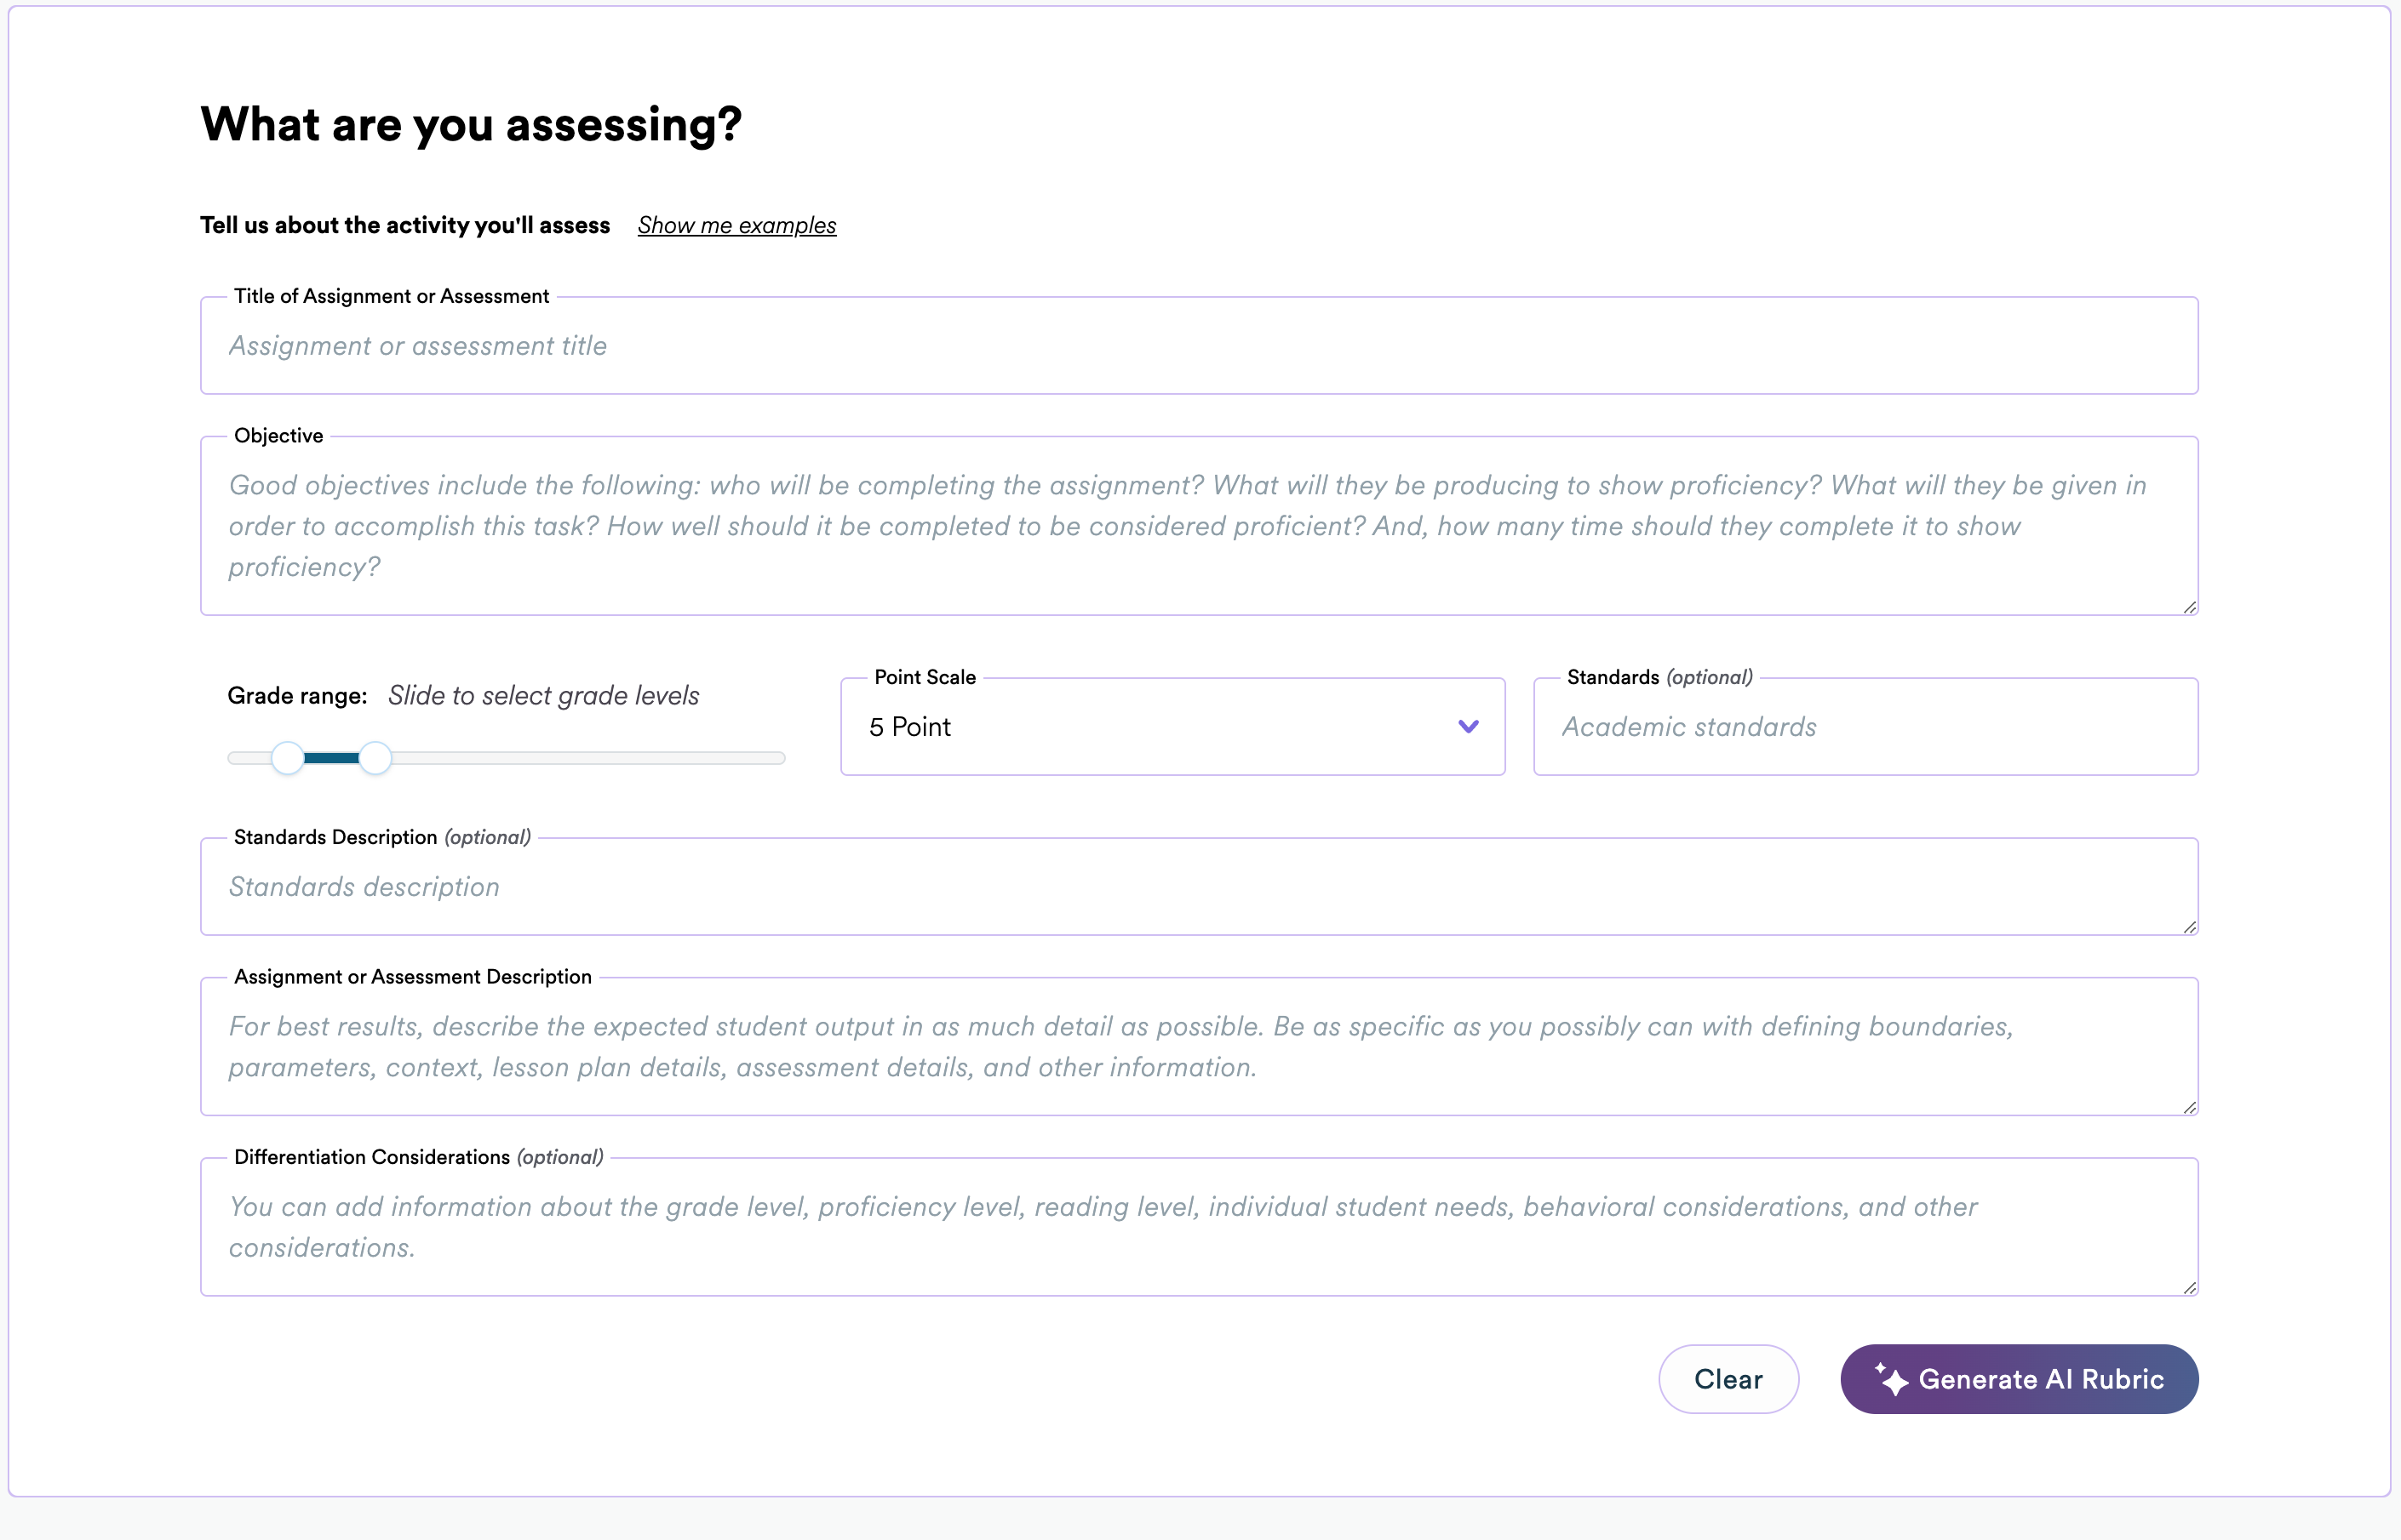Click the Assessment Description resize grip
This screenshot has width=2401, height=1540.
tap(2189, 1107)
